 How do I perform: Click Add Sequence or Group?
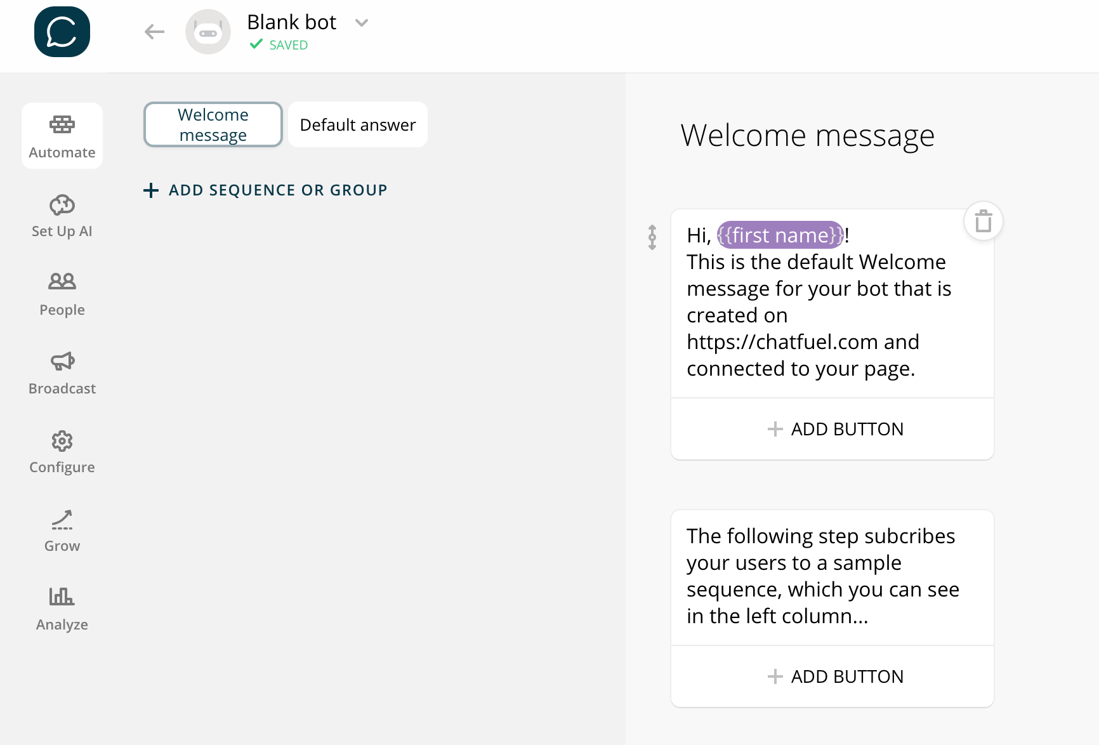tap(266, 190)
